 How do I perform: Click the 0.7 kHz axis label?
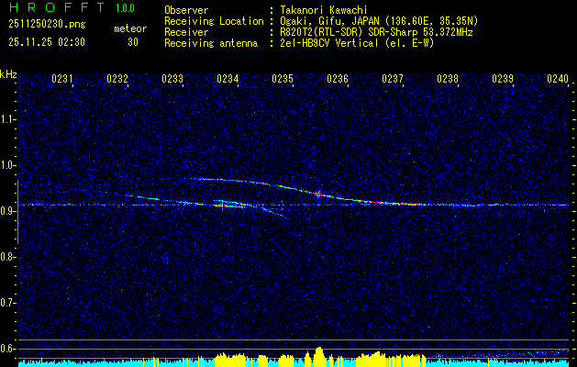click(x=6, y=303)
